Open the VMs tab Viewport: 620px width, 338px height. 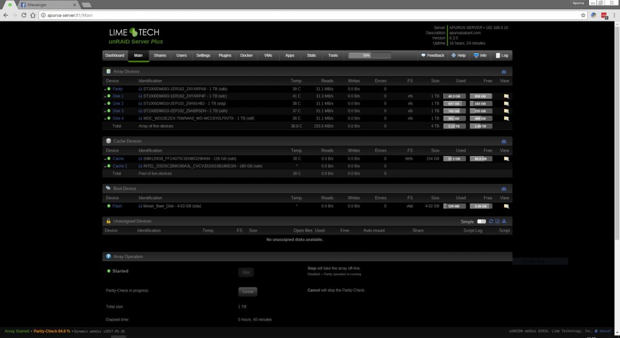(268, 56)
